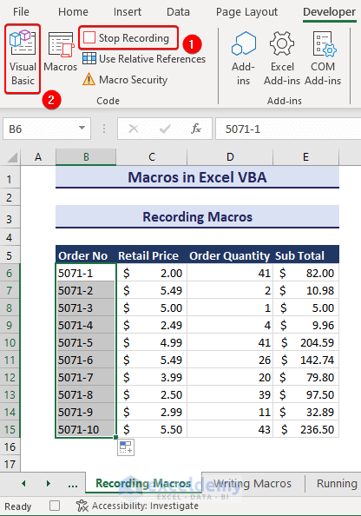Click the formula bar showing 5071-1
This screenshot has height=516, width=361.
tap(288, 129)
